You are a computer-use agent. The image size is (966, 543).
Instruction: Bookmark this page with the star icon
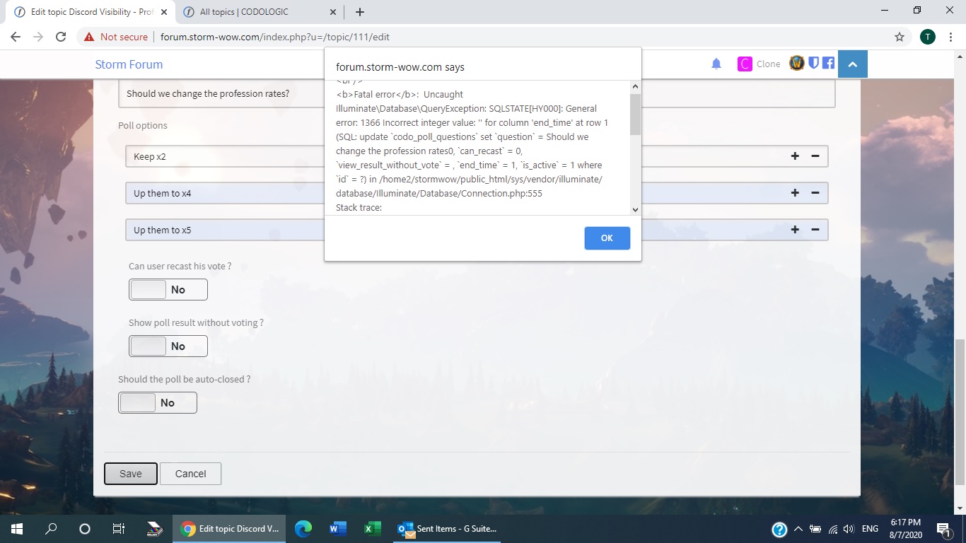900,37
